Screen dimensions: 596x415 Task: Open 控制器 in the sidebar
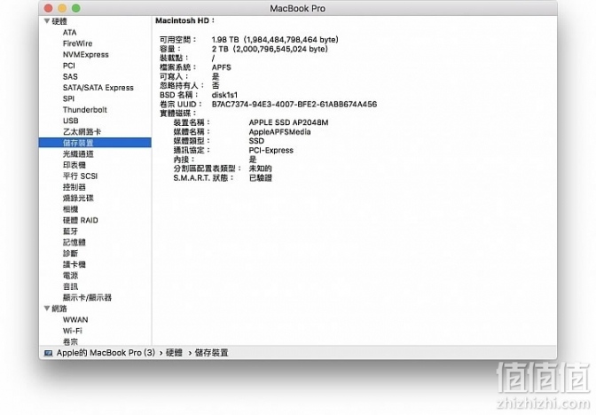(74, 186)
